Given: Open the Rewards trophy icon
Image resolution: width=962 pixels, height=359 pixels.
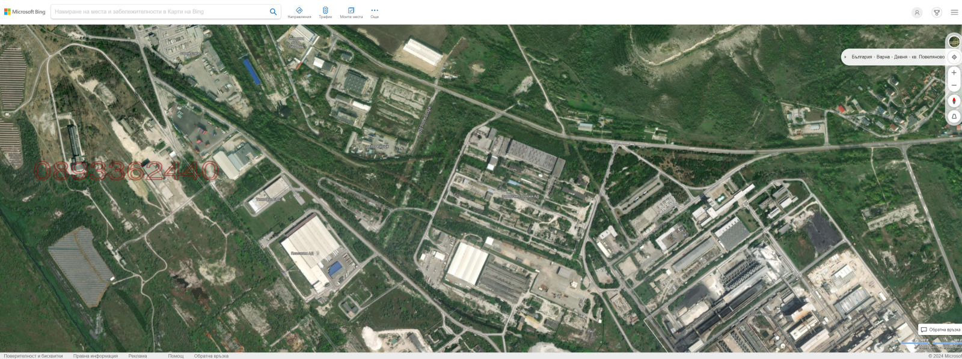Looking at the screenshot, I should click(936, 13).
